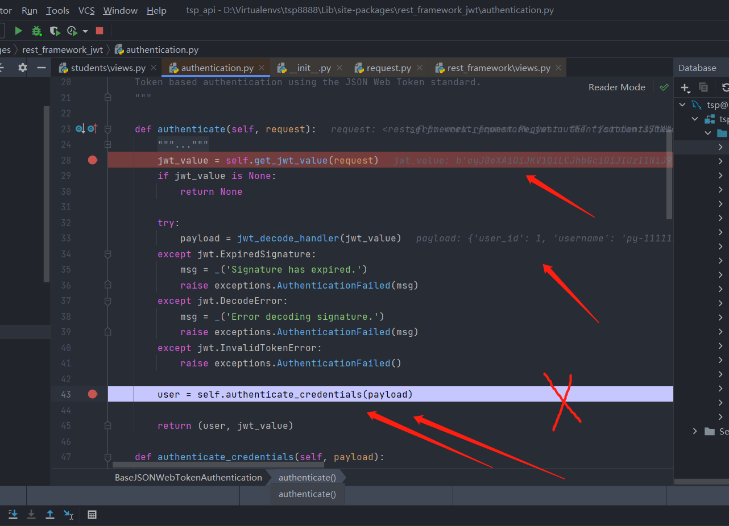Start debugging with the bug icon
The image size is (729, 526).
[36, 31]
